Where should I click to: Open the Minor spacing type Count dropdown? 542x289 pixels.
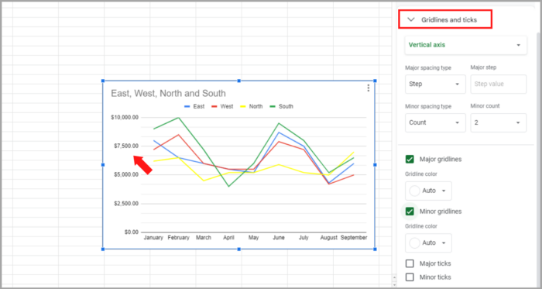coord(435,122)
